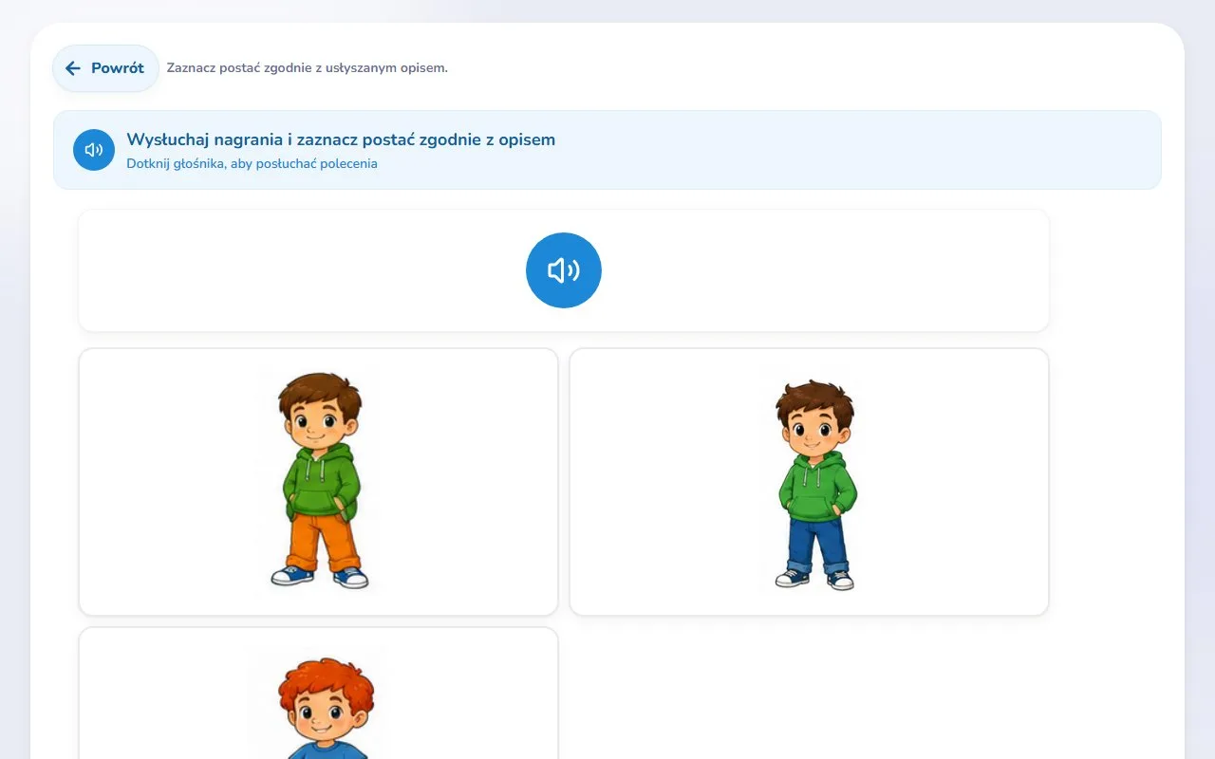Click the text "Zaznacz postać zgodnie z usłyszanym opisem."
Viewport: 1215px width, 759px height.
pyautogui.click(x=308, y=68)
